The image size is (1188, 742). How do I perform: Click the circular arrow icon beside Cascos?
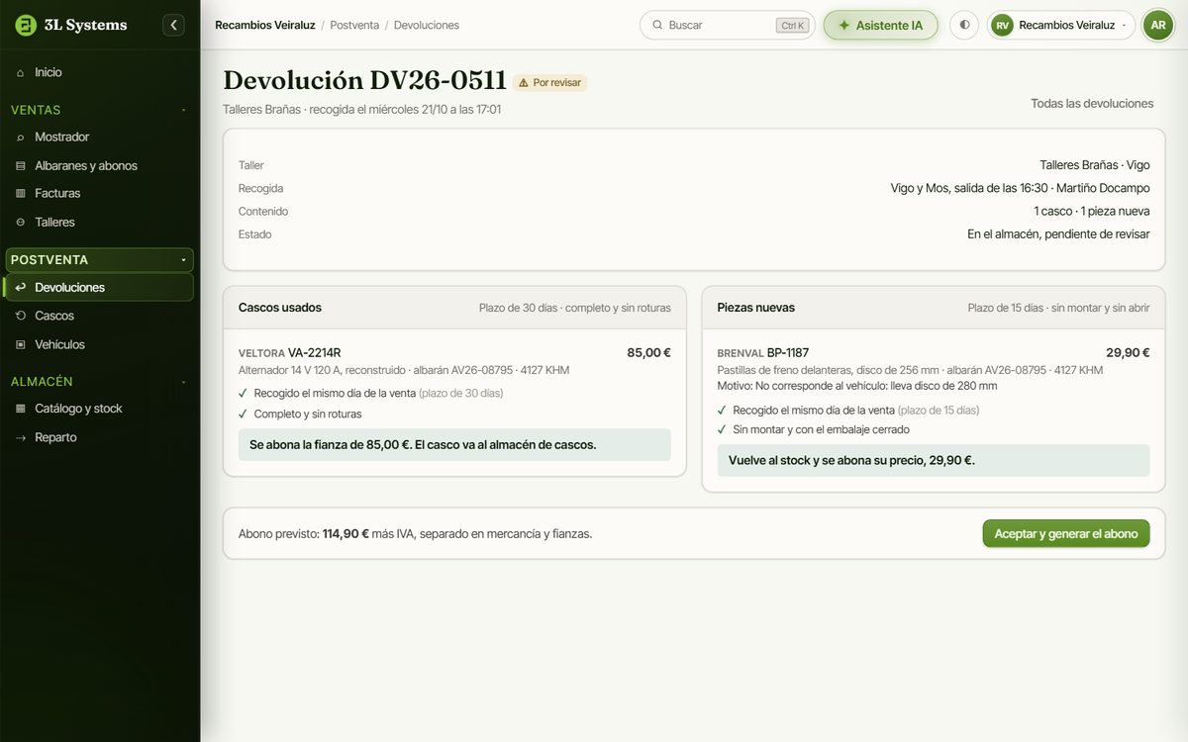point(21,316)
